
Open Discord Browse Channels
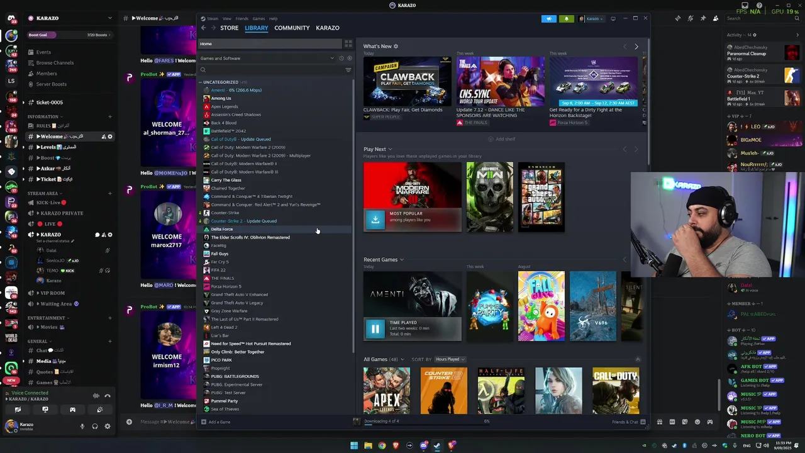[55, 63]
